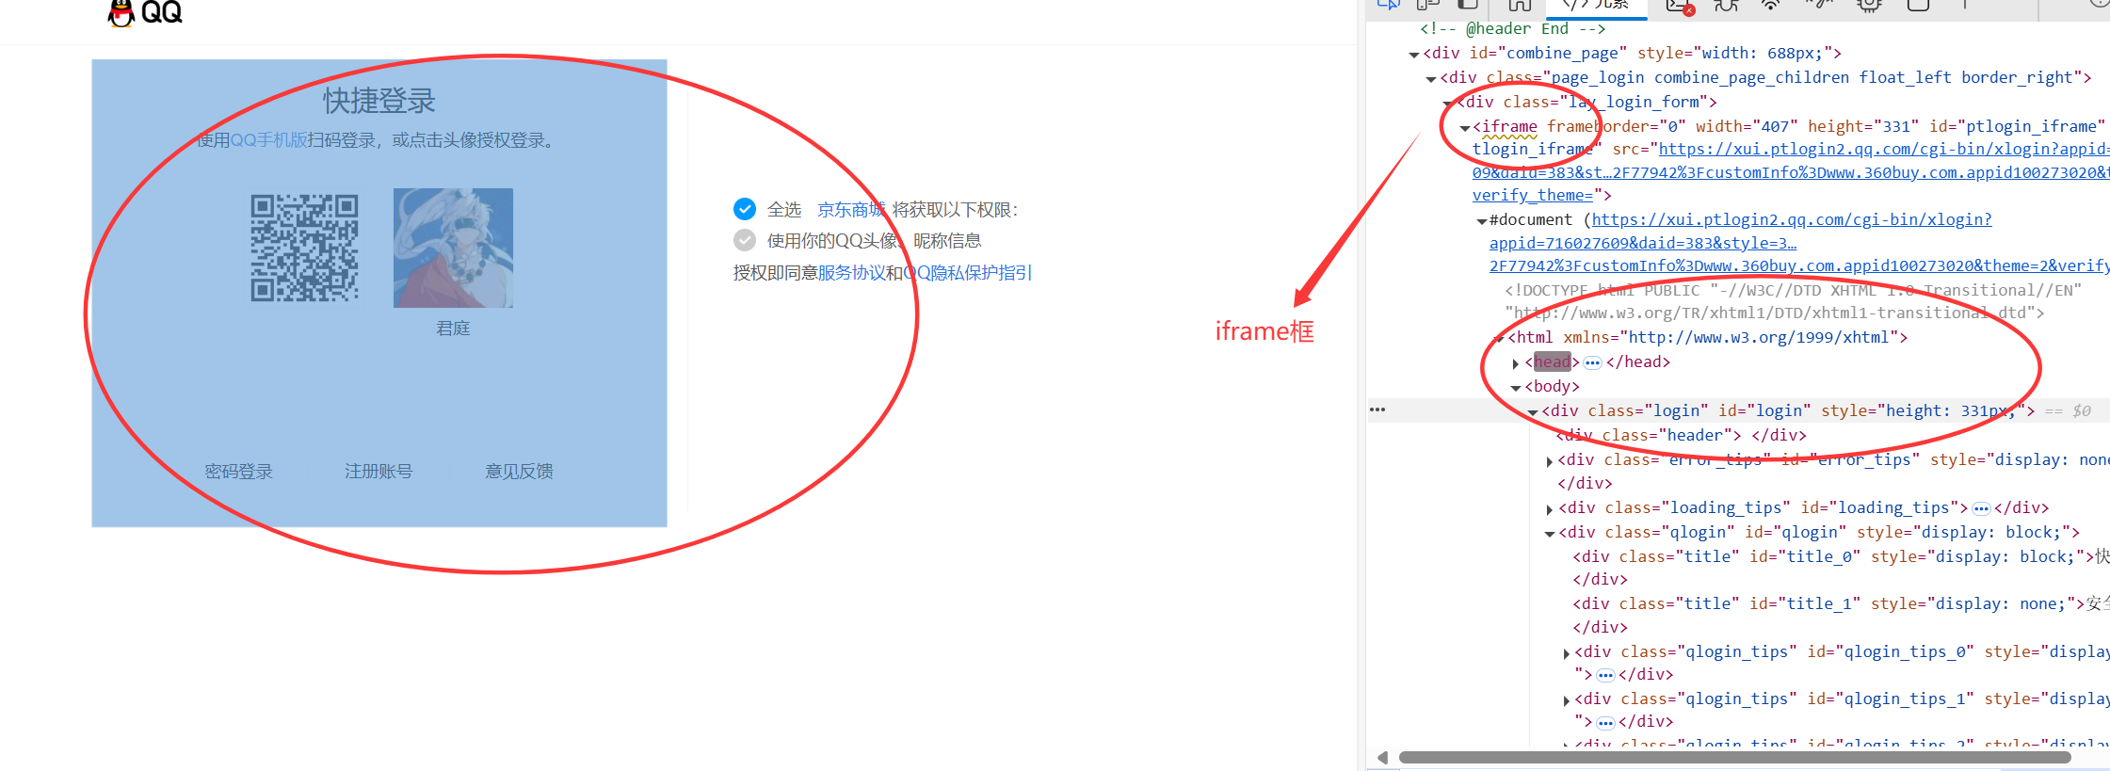Select the div class header line
Viewport: 2110px width, 771px height.
pyautogui.click(x=1682, y=435)
